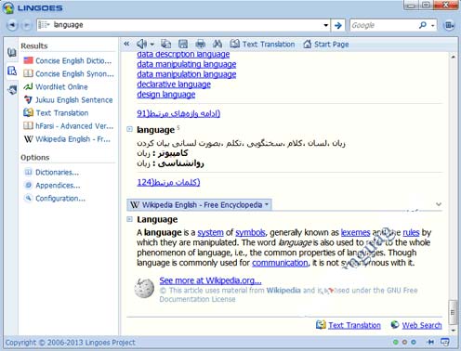Select Jukuu English Sentence result
The width and height of the screenshot is (461, 351).
click(x=68, y=99)
